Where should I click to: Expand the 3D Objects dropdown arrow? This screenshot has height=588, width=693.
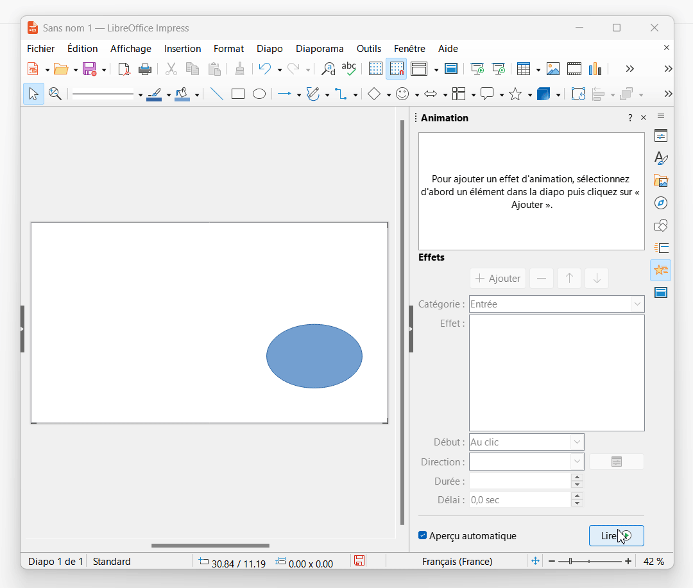click(558, 94)
